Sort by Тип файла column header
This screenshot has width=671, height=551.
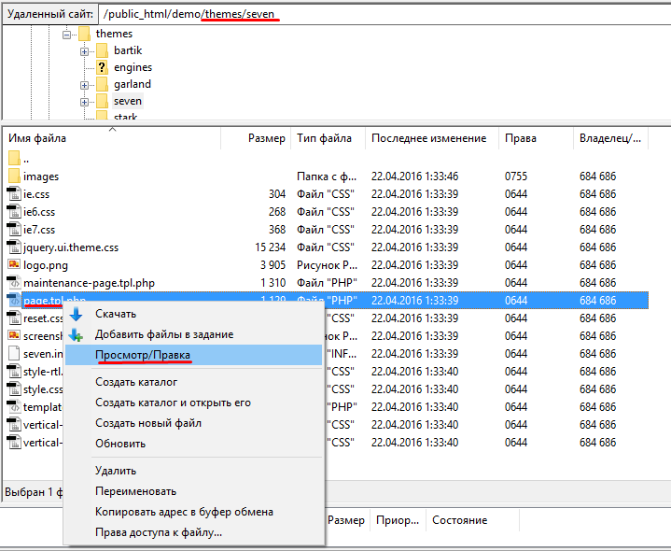329,138
